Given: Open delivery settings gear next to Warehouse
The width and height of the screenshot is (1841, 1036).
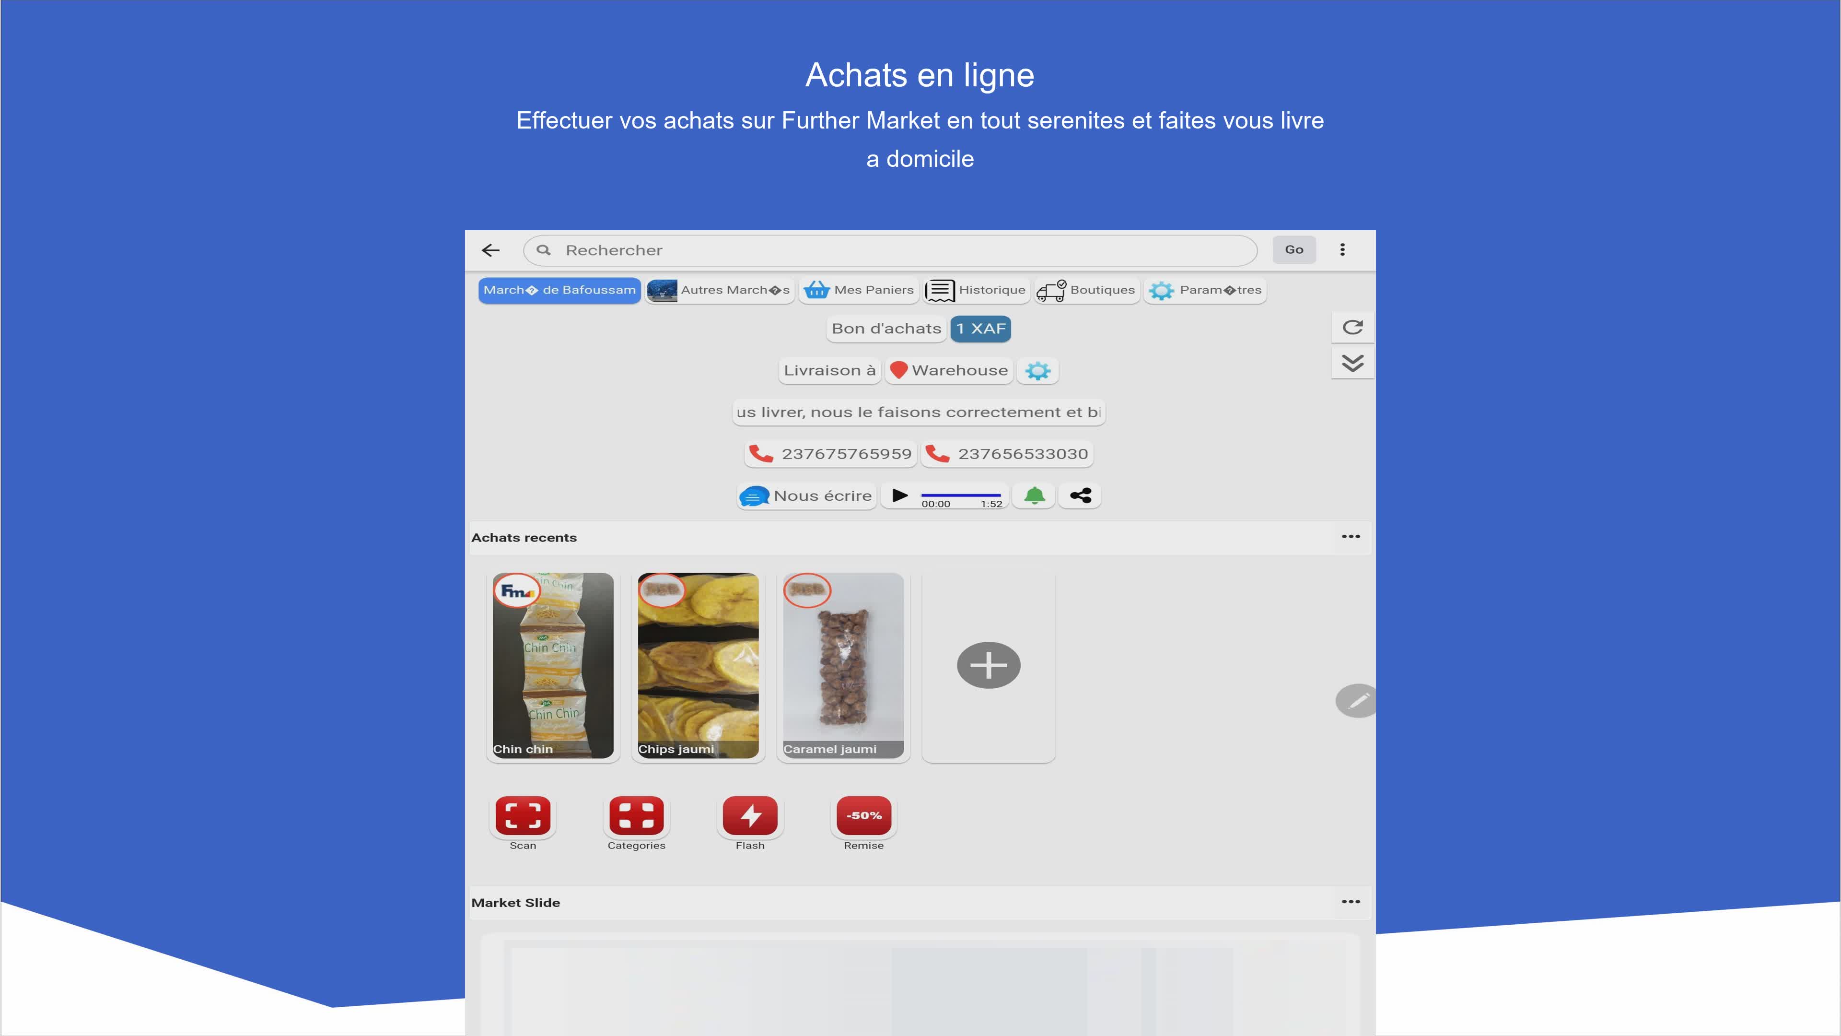Looking at the screenshot, I should click(1037, 370).
